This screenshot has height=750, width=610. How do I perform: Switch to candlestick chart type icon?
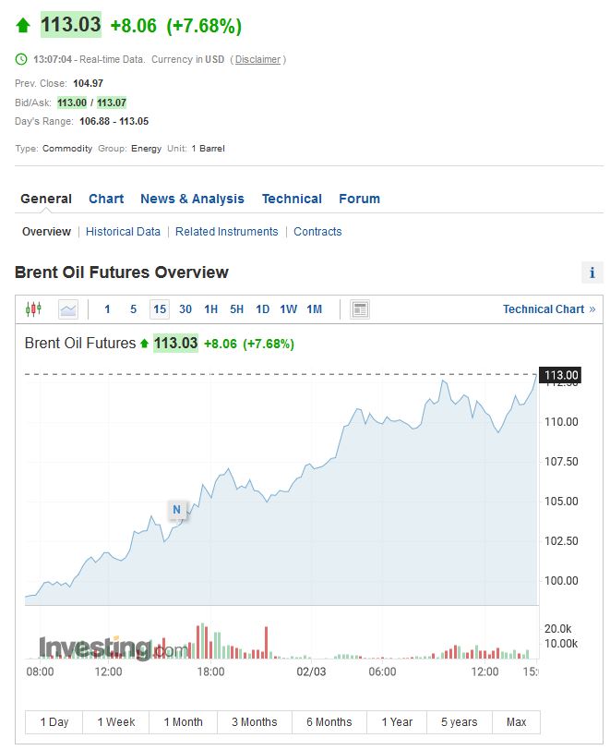(34, 309)
